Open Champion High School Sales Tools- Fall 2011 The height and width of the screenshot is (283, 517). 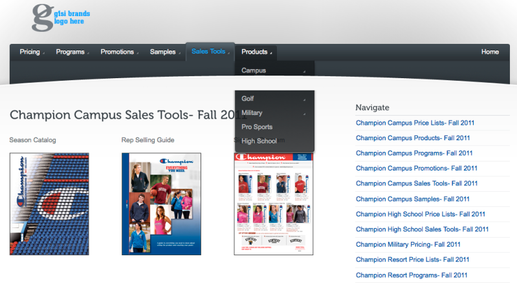pyautogui.click(x=422, y=229)
